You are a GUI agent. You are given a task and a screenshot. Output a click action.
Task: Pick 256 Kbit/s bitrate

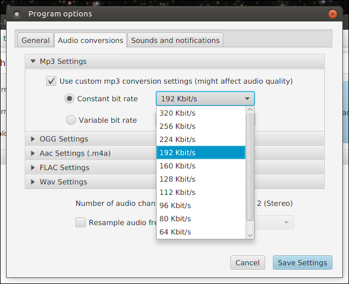tap(178, 126)
